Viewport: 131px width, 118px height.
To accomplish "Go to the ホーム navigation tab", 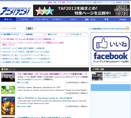I will click(8, 19).
